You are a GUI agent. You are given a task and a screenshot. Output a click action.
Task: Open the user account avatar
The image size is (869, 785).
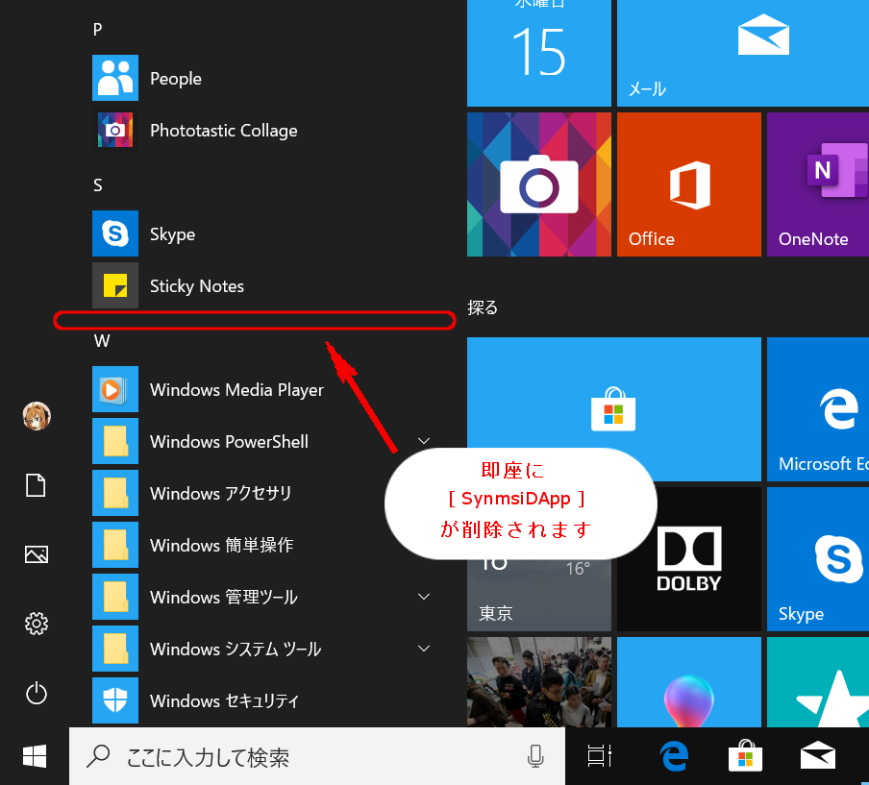tap(37, 415)
